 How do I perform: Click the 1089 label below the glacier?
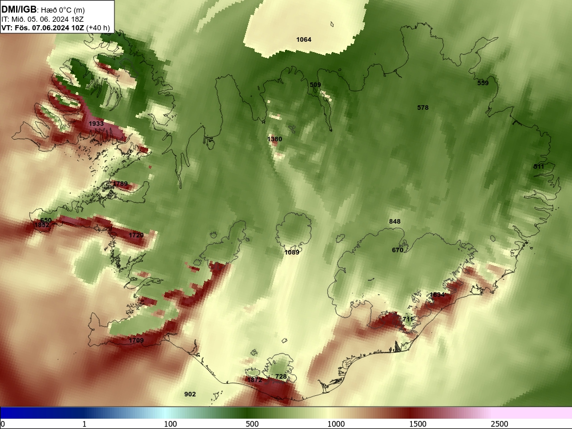point(292,252)
